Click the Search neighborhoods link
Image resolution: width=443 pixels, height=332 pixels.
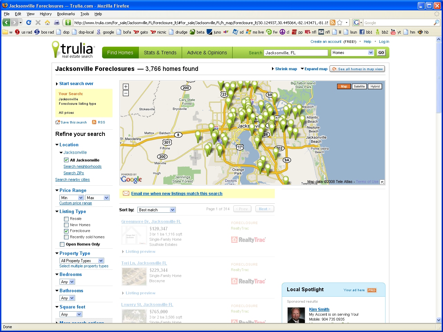pos(82,166)
